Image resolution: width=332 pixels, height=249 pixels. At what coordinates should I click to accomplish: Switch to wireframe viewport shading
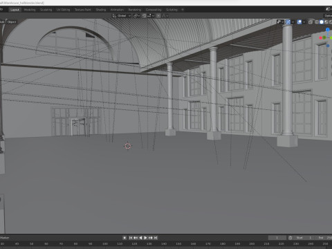point(317,22)
